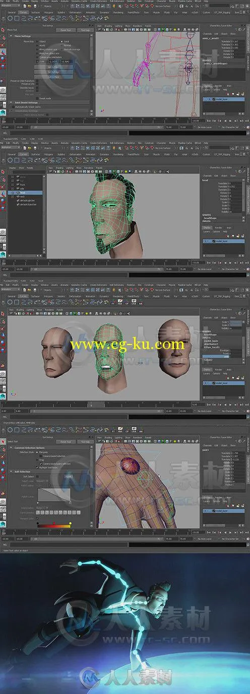Click Set to Face button
The width and height of the screenshot is (250, 694).
pyautogui.click(x=53, y=77)
